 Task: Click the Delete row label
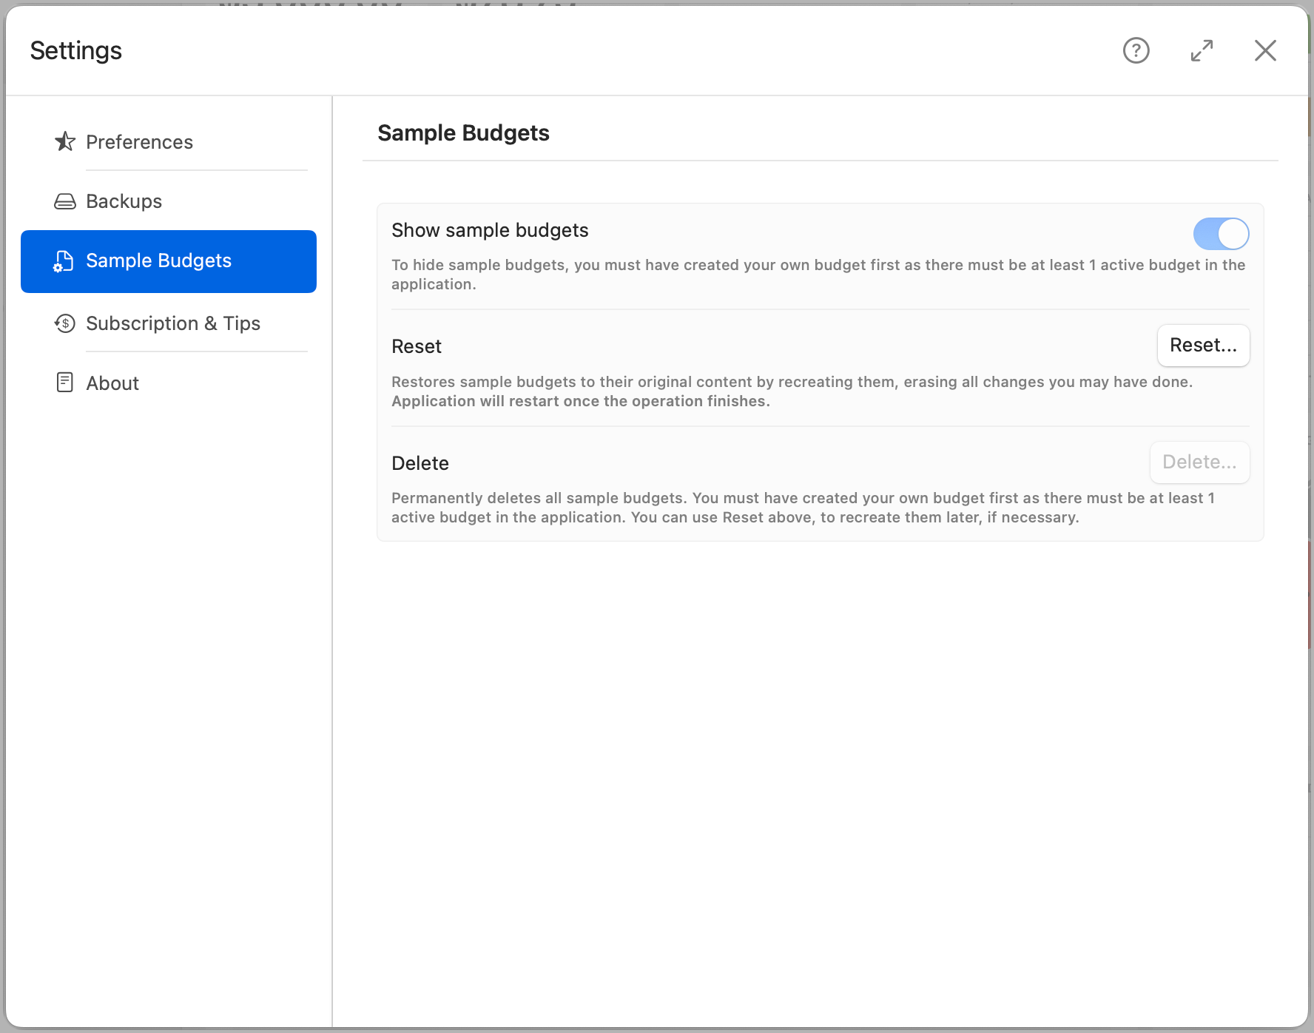pos(420,463)
